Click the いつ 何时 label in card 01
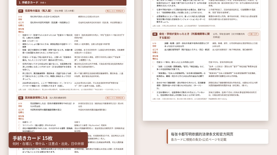The image size is (277, 155). click(20, 18)
